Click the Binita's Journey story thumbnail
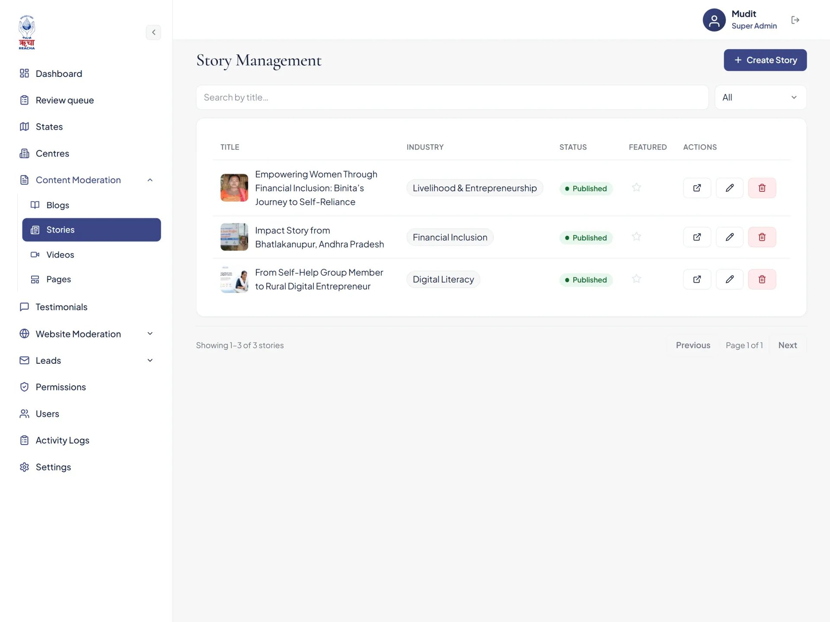 (234, 188)
